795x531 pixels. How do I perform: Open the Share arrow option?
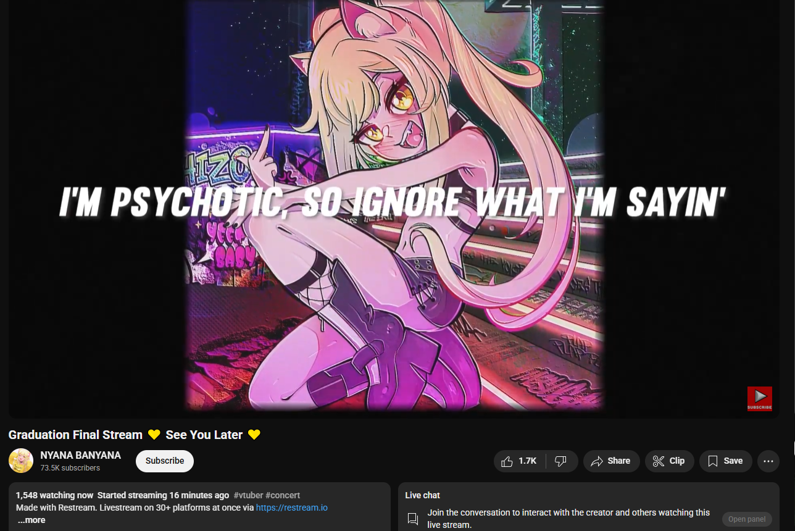coord(611,461)
